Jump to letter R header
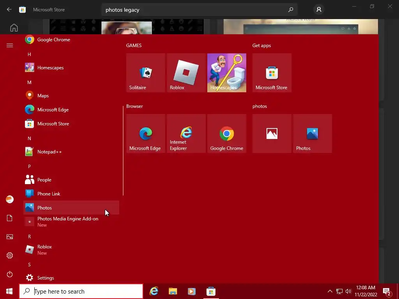The image size is (399, 299). 29,236
